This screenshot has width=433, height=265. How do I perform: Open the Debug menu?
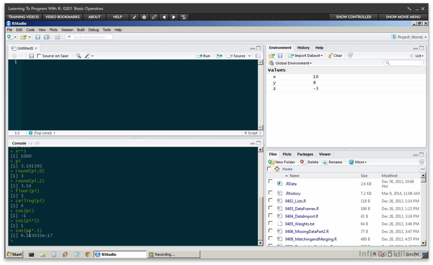click(94, 30)
